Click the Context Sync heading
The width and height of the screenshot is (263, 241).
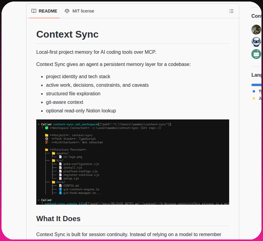point(67,34)
